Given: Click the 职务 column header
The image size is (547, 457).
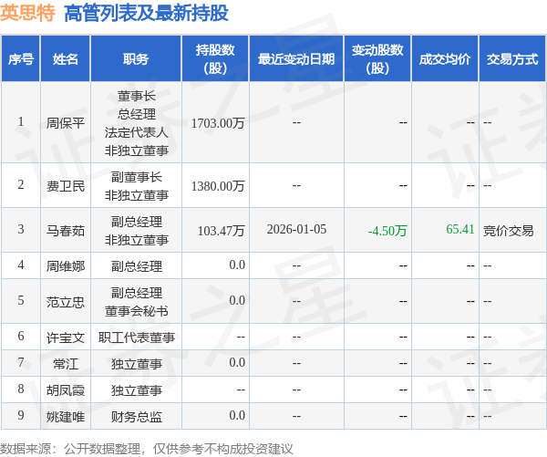Looking at the screenshot, I should pos(136,59).
